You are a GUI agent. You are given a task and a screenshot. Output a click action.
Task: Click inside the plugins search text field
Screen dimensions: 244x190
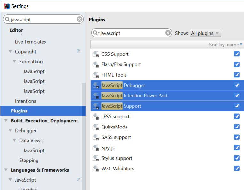[x=131, y=33]
